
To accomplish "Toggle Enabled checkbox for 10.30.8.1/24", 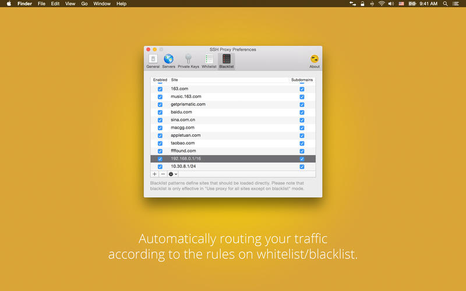I will pos(160,166).
